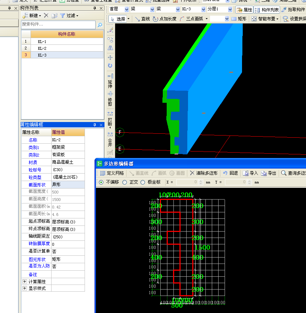This screenshot has height=313, width=306.
Task: Select the rotate tool icon
Action: 110,65
